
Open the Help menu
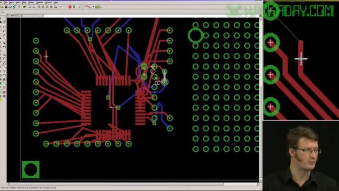pyautogui.click(x=56, y=2)
